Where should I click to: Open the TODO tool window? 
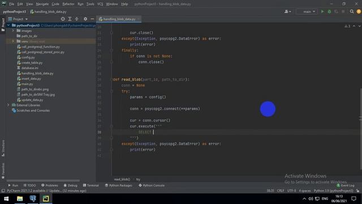click(x=29, y=185)
